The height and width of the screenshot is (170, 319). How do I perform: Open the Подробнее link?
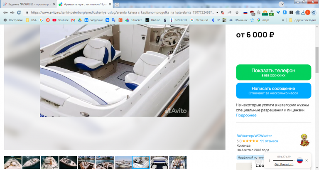[246, 115]
